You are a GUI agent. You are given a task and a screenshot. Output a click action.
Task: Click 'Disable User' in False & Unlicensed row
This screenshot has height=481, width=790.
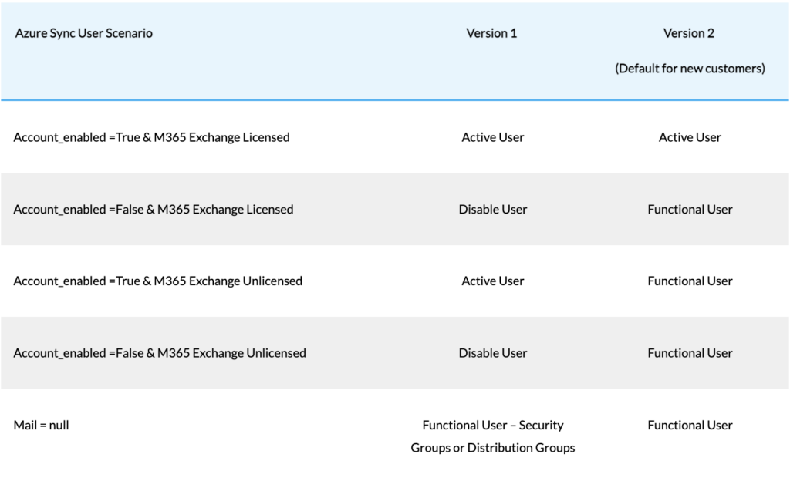(493, 353)
